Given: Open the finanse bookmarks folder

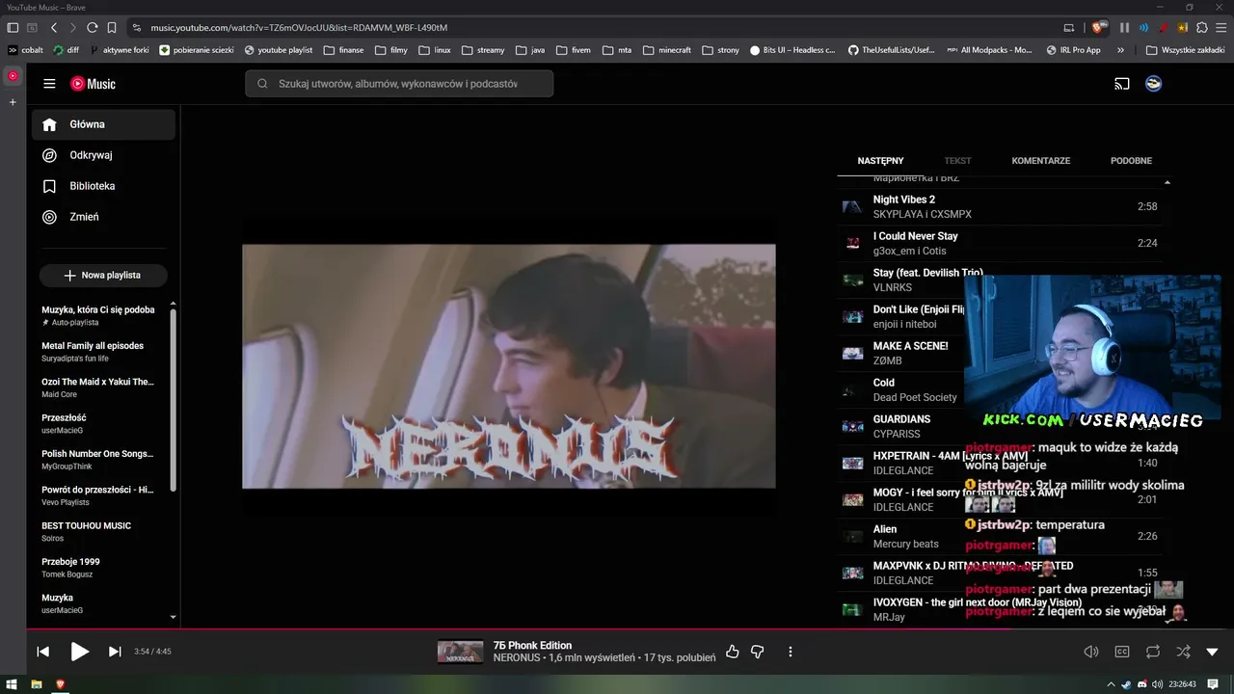Looking at the screenshot, I should pos(343,50).
